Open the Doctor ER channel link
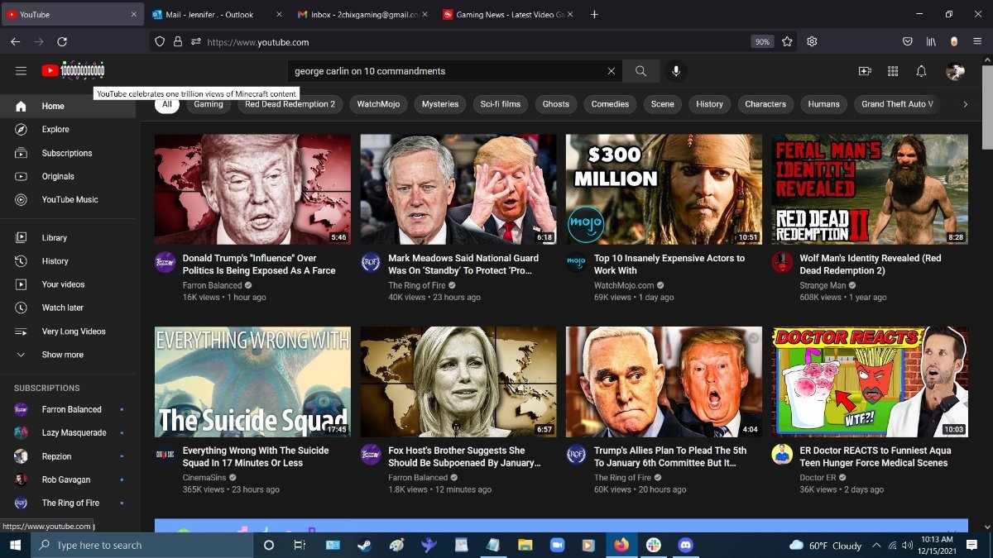Image resolution: width=993 pixels, height=558 pixels. click(818, 478)
